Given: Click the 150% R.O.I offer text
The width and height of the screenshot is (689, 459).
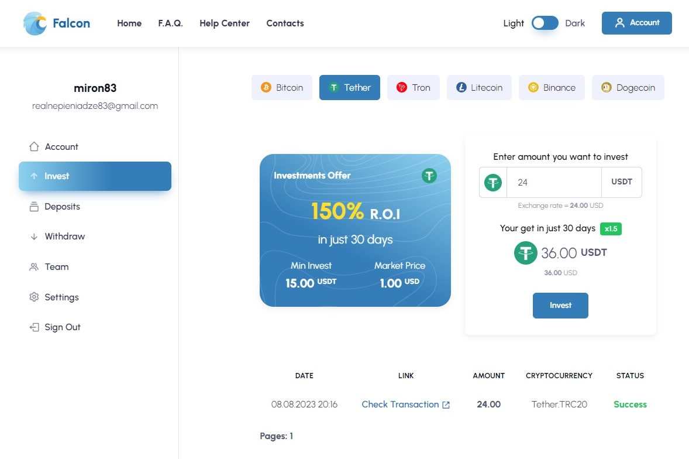Looking at the screenshot, I should point(356,211).
